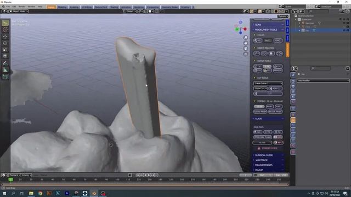Image resolution: width=351 pixels, height=197 pixels.
Task: Toggle show gizmo button in viewport header
Action: click(x=251, y=11)
